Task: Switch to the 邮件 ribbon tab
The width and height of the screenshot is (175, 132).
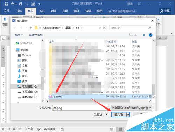Action: [x=77, y=11]
